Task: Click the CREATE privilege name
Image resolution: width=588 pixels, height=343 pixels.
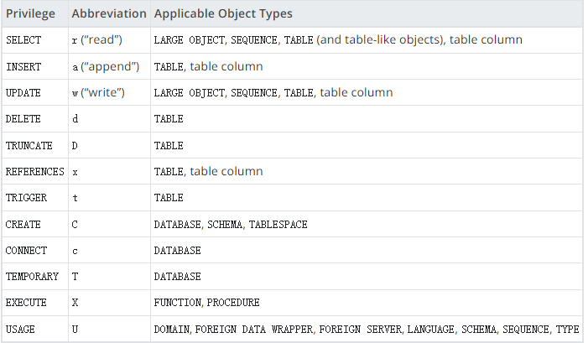Action: point(23,224)
